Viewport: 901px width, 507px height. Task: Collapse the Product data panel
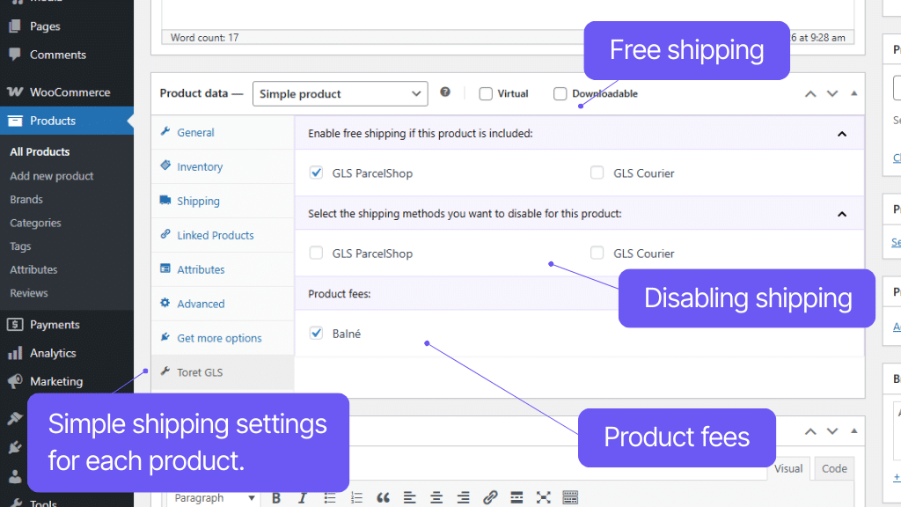pos(853,93)
